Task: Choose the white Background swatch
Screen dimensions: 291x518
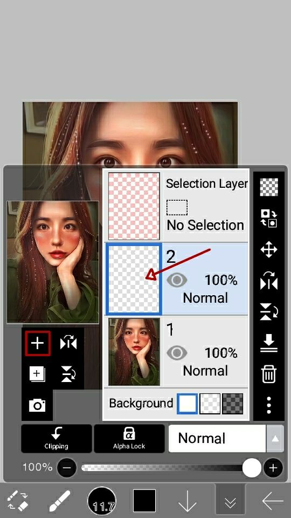Action: coord(188,404)
